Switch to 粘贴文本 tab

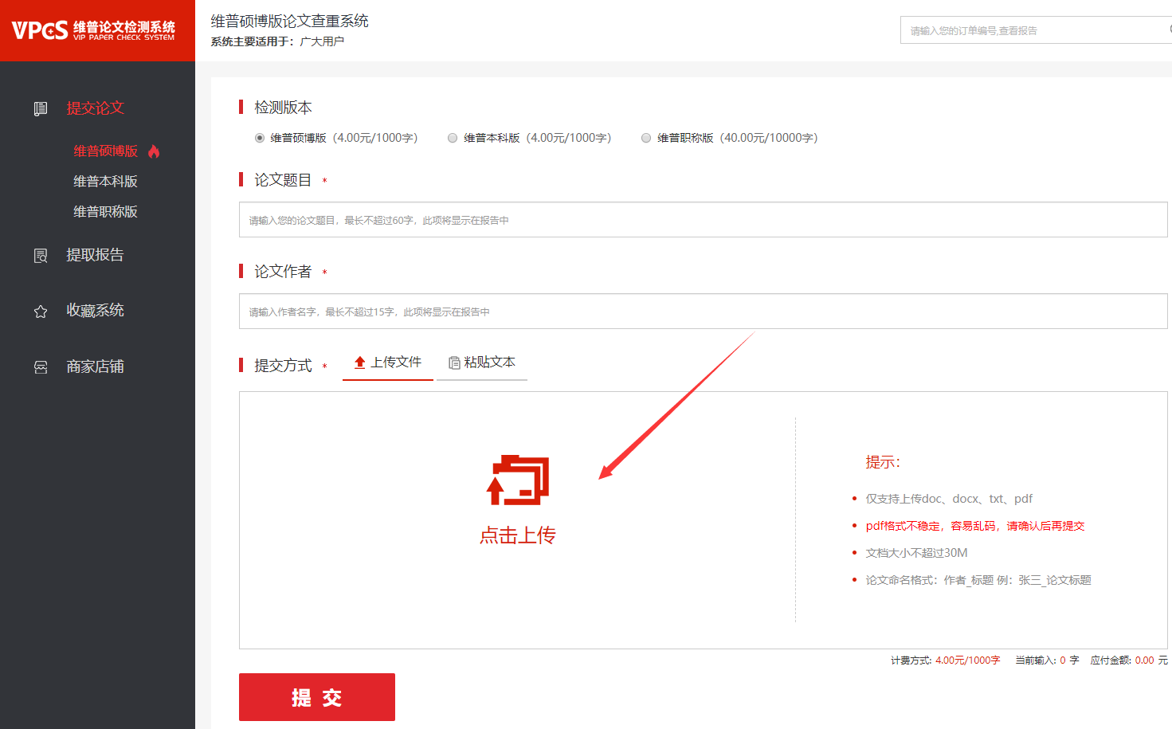(x=482, y=363)
